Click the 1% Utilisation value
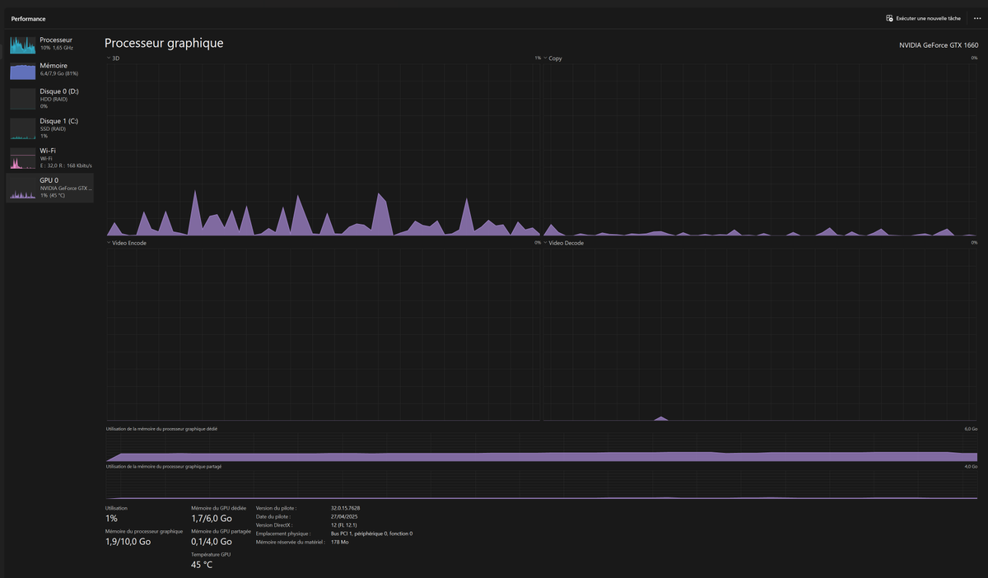The height and width of the screenshot is (578, 988). (112, 519)
